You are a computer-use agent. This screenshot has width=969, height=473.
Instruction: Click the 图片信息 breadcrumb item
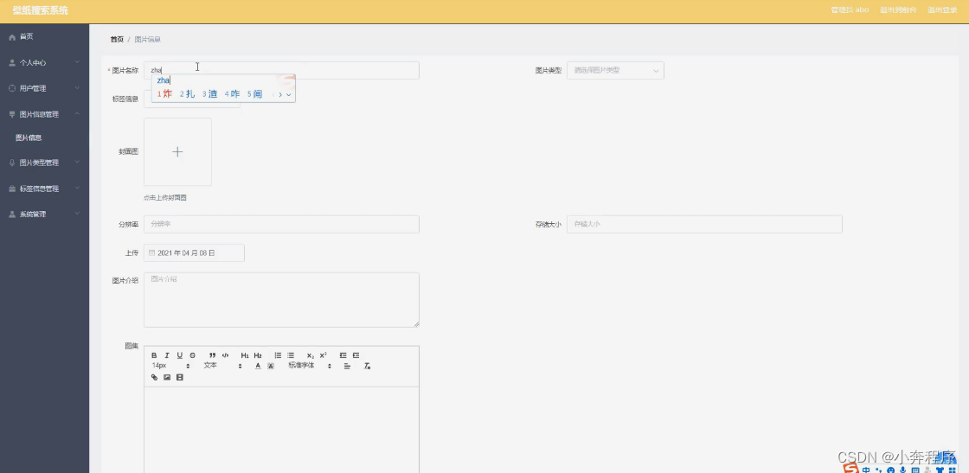click(148, 40)
